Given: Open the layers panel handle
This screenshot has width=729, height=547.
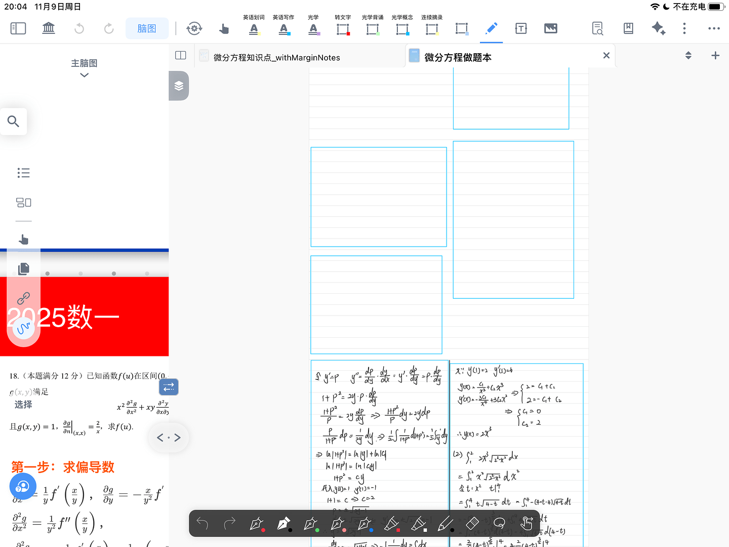Looking at the screenshot, I should click(x=179, y=86).
